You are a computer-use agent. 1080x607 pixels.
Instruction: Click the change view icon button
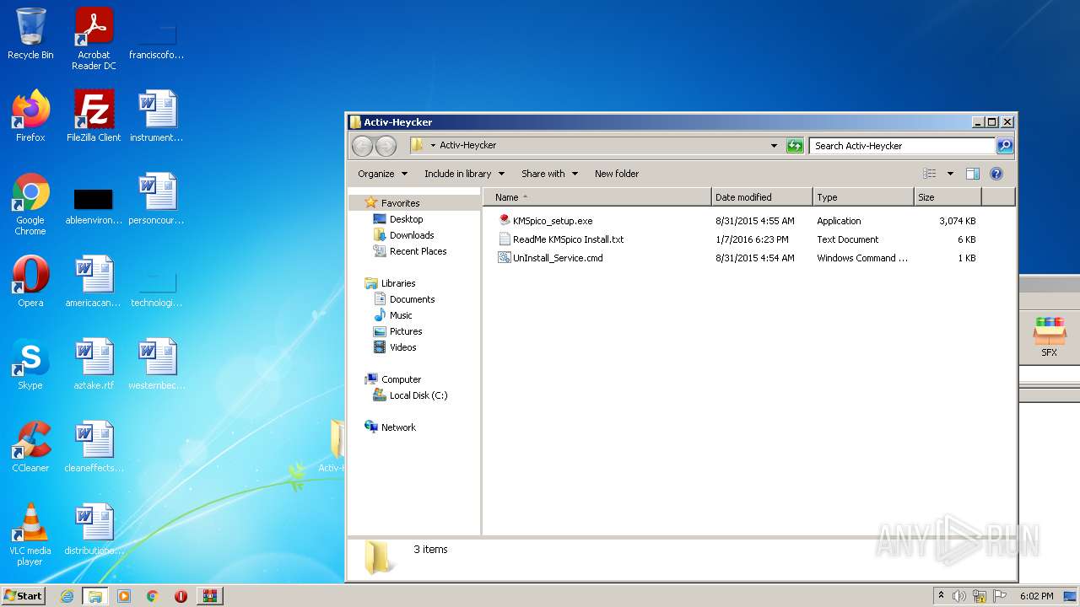point(930,174)
